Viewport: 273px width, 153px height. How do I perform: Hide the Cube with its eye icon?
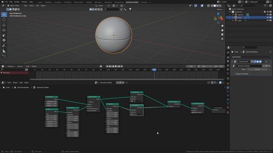(267, 17)
